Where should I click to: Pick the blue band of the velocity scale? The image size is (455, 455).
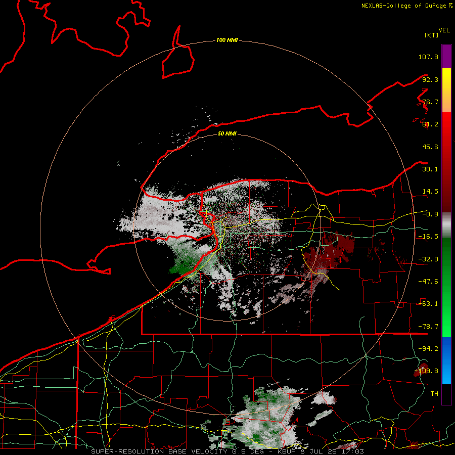[446, 360]
